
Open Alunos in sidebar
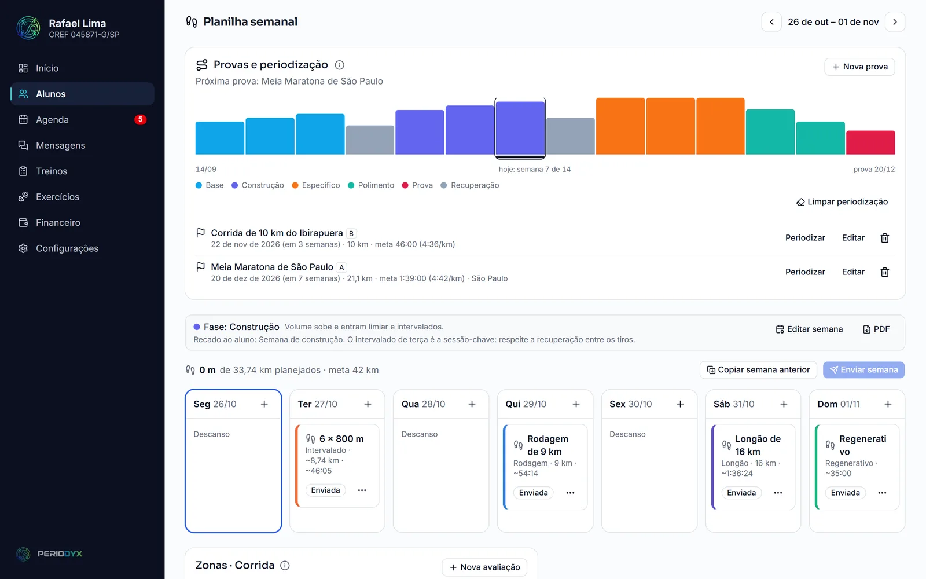click(x=82, y=94)
